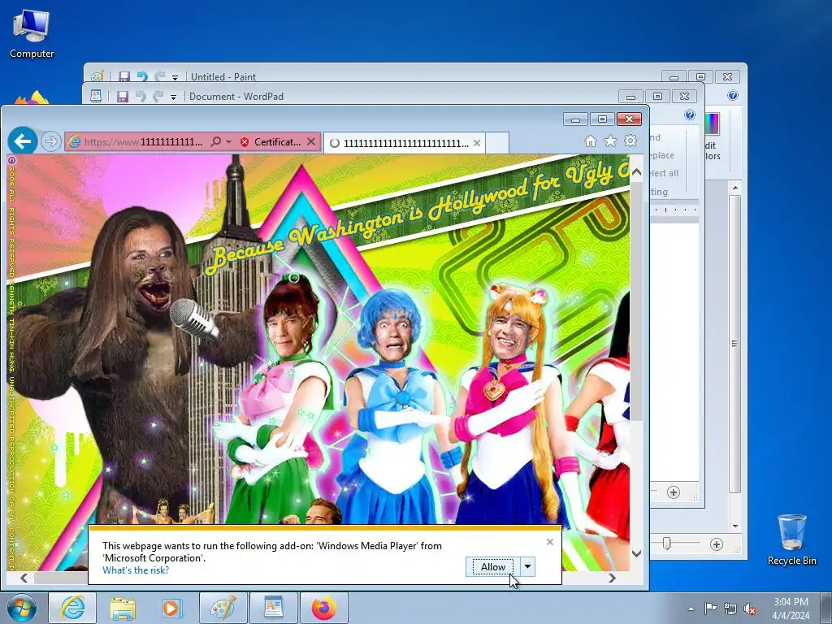Click the search magnifier in the address bar
Viewport: 832px width, 624px height.
click(215, 141)
